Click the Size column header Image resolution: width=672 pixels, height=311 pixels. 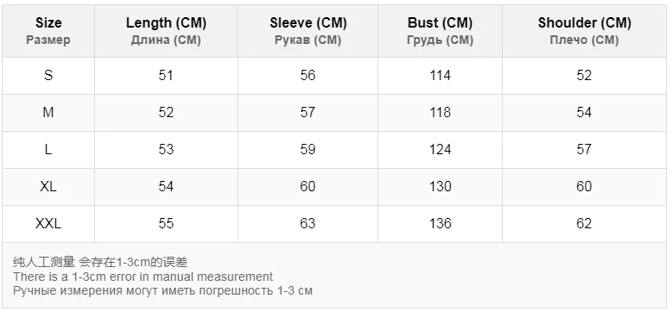point(48,31)
